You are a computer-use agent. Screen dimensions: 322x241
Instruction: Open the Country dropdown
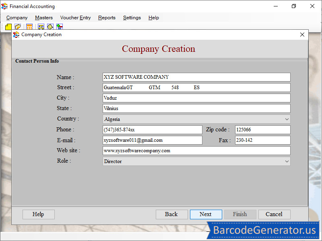[287, 119]
